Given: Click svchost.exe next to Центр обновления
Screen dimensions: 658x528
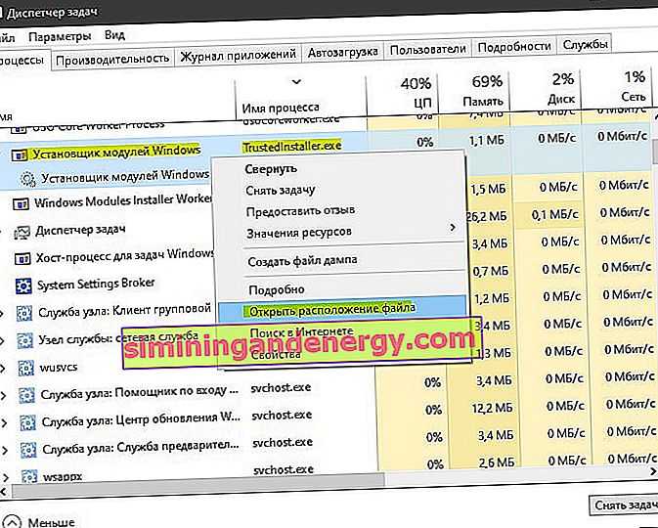Looking at the screenshot, I should 282,416.
